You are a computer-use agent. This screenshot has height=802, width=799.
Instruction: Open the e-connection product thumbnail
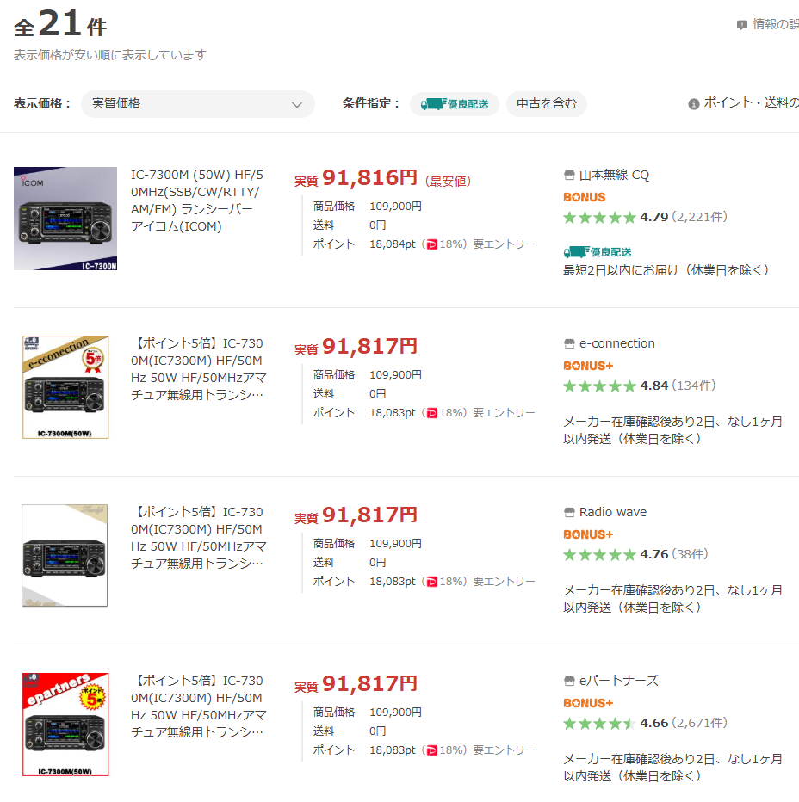point(65,387)
